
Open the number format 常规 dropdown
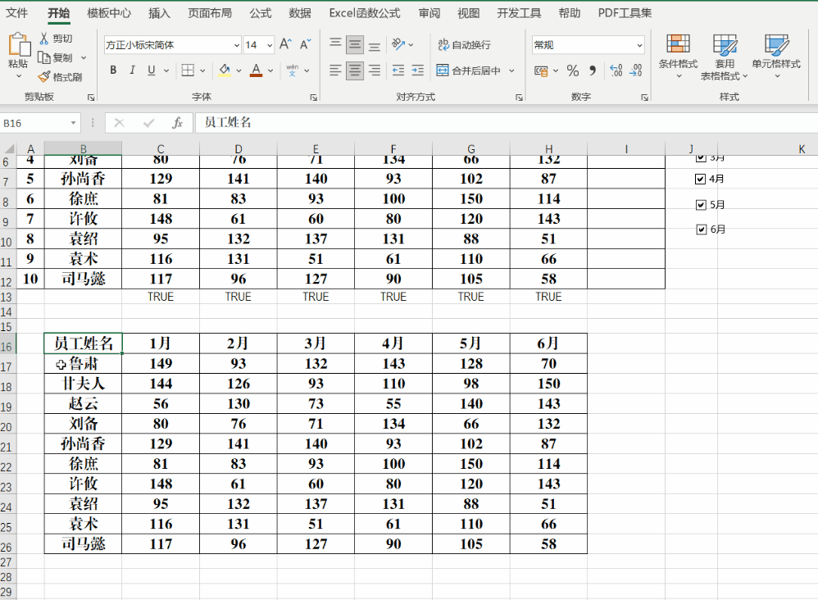(639, 45)
